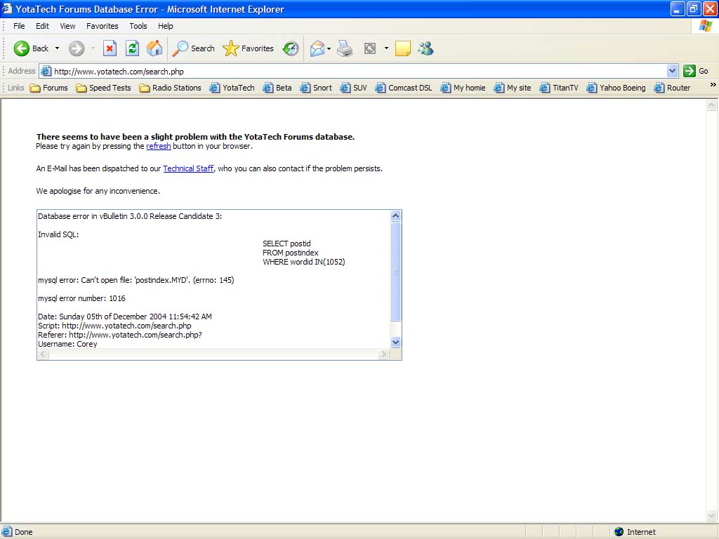The width and height of the screenshot is (719, 539).
Task: Open the Beta link shortcut
Action: [x=277, y=88]
